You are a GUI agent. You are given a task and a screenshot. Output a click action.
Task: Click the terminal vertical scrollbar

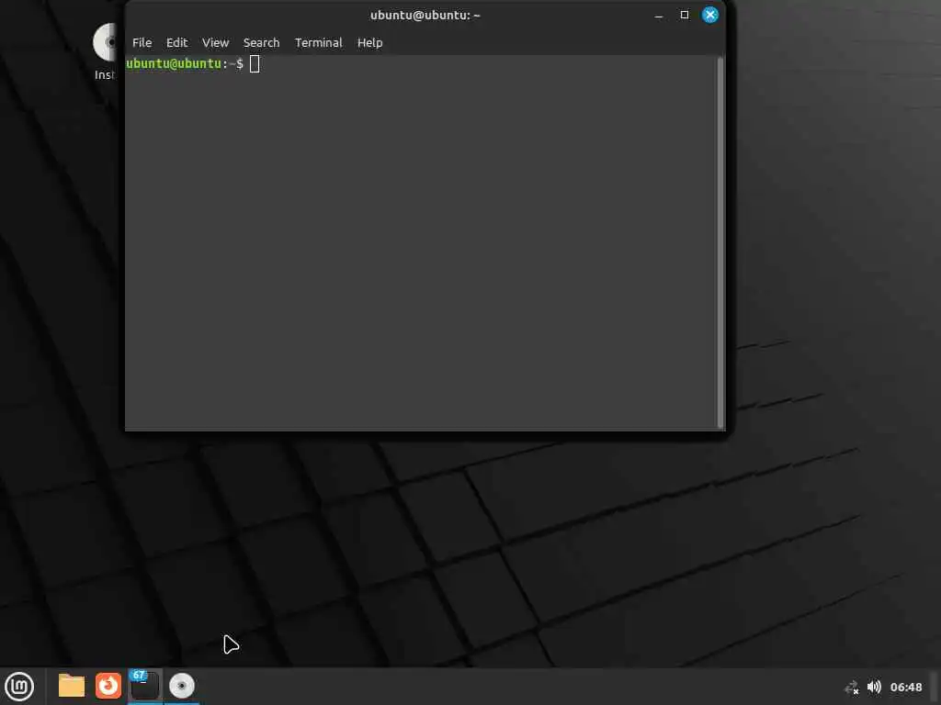pos(720,242)
